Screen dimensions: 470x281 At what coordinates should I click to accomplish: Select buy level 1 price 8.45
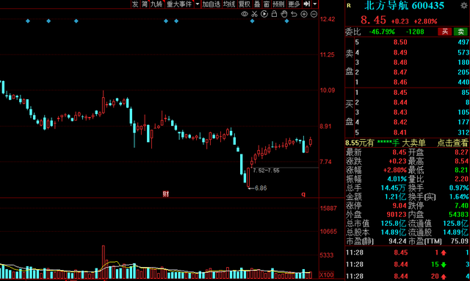click(x=400, y=93)
